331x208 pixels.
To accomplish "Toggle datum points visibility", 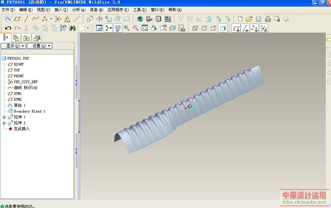I will 254,28.
